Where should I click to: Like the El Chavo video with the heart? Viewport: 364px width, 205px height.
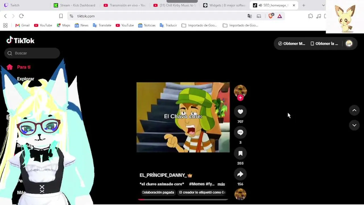coord(240,112)
